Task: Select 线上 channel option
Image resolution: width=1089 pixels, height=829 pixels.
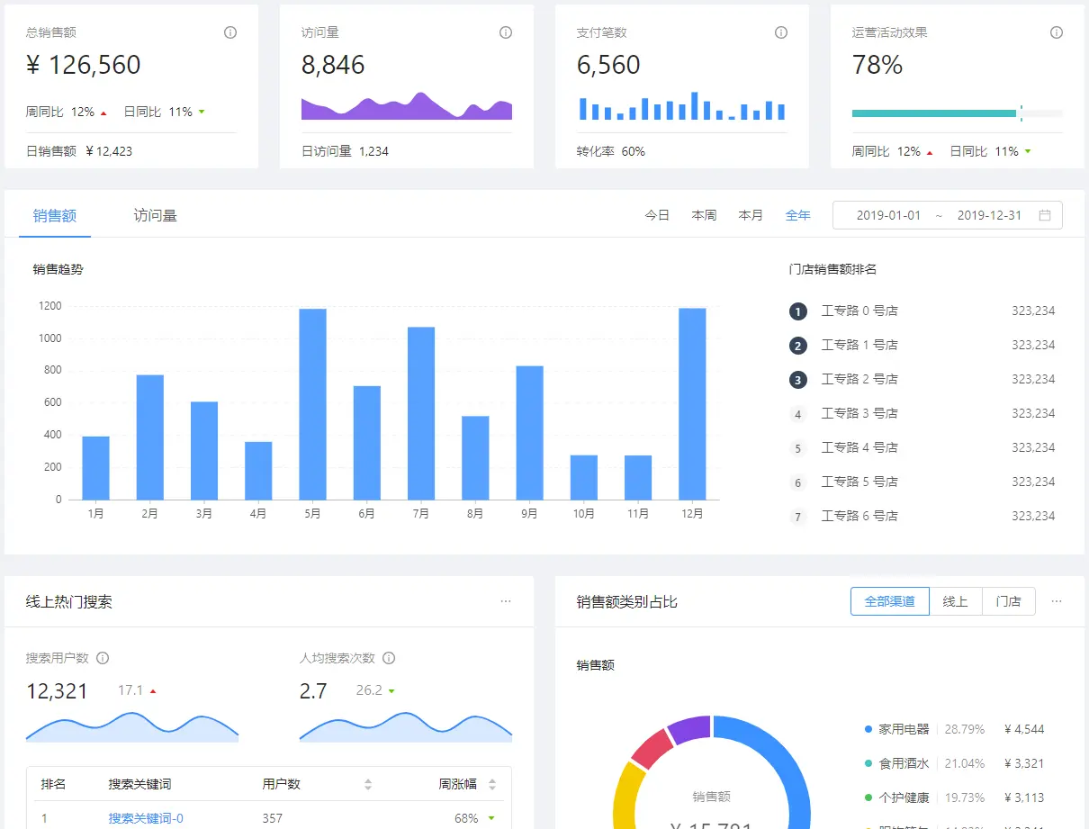Action: pyautogui.click(x=956, y=601)
